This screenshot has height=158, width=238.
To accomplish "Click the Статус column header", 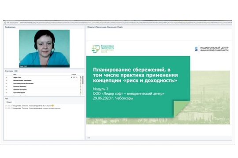I will click(x=74, y=74).
